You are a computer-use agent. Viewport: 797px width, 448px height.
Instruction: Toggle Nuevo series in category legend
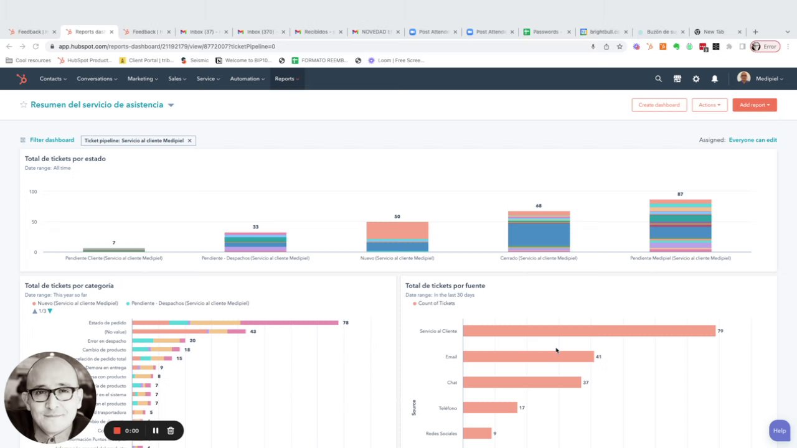pos(75,303)
